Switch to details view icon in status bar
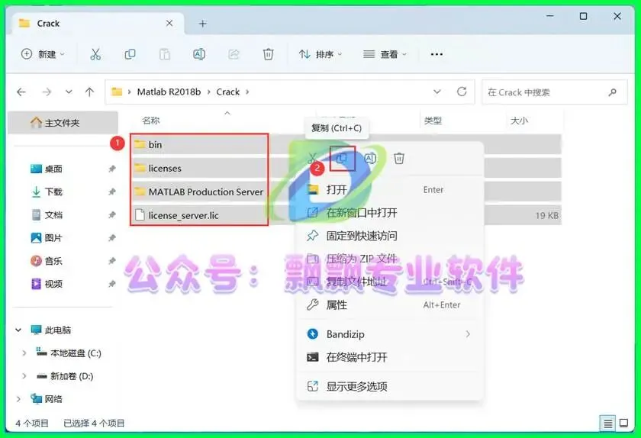This screenshot has width=641, height=438. pyautogui.click(x=608, y=424)
